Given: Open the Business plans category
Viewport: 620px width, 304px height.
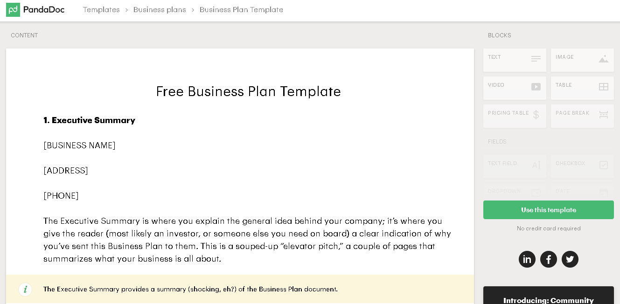Looking at the screenshot, I should tap(160, 9).
